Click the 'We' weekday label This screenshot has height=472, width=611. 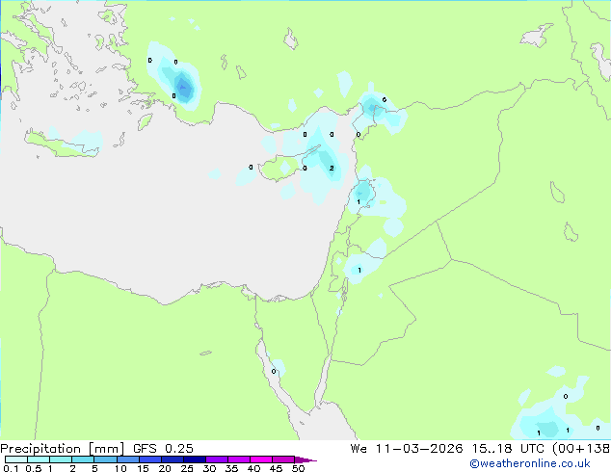tap(359, 449)
